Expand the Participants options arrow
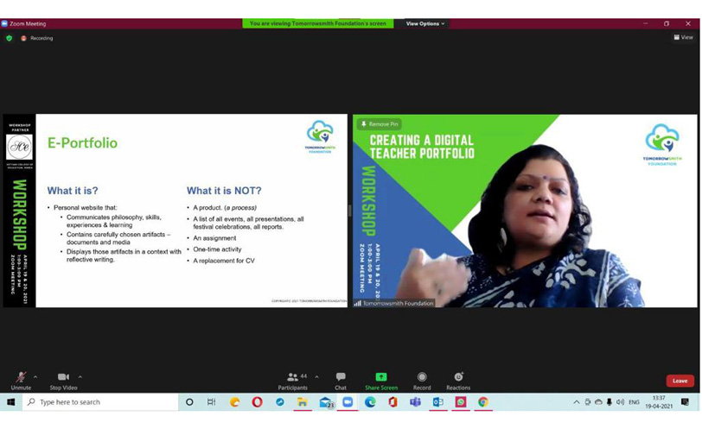The image size is (702, 435). click(x=316, y=377)
